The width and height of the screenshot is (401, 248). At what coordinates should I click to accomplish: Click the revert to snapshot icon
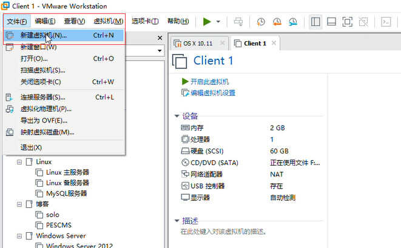click(x=277, y=22)
